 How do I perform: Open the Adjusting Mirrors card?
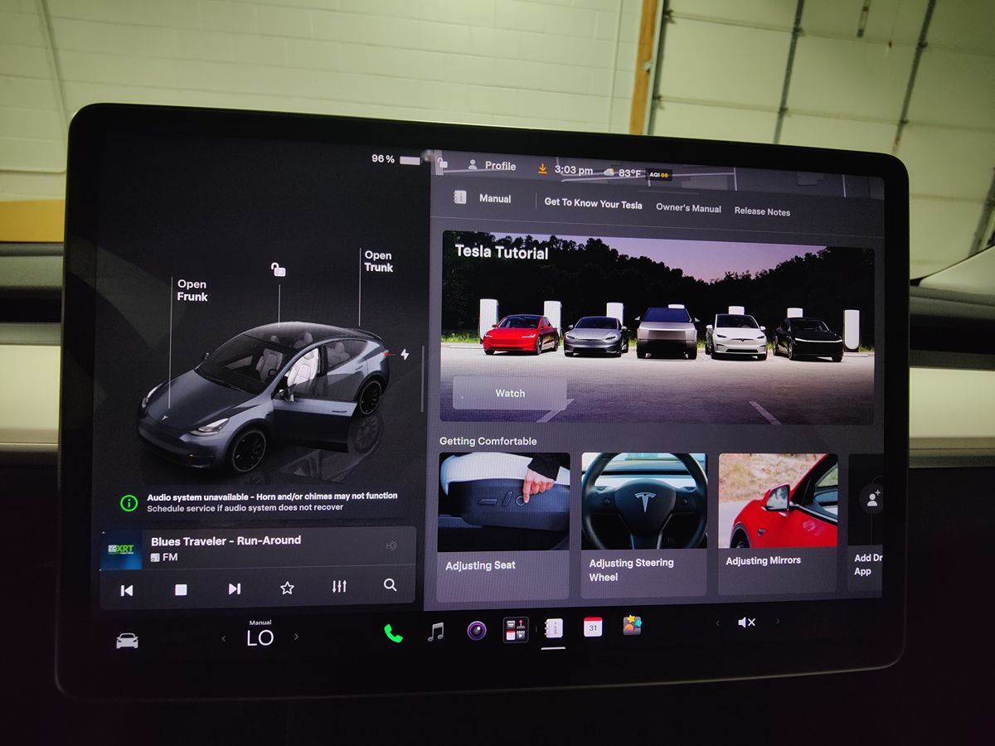(x=778, y=524)
